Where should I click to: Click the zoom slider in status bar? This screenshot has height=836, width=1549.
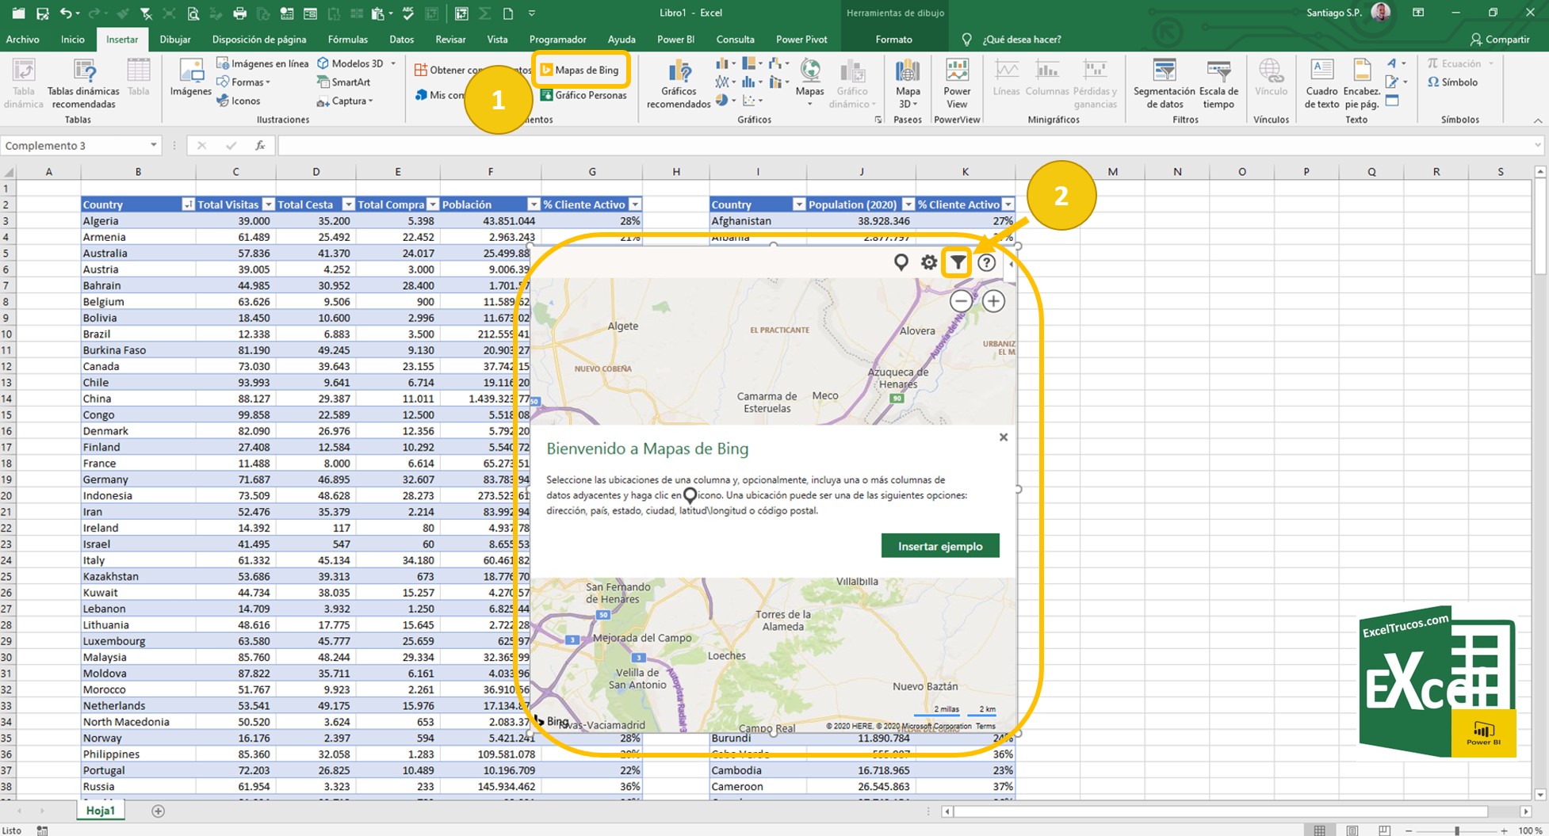pos(1456,830)
